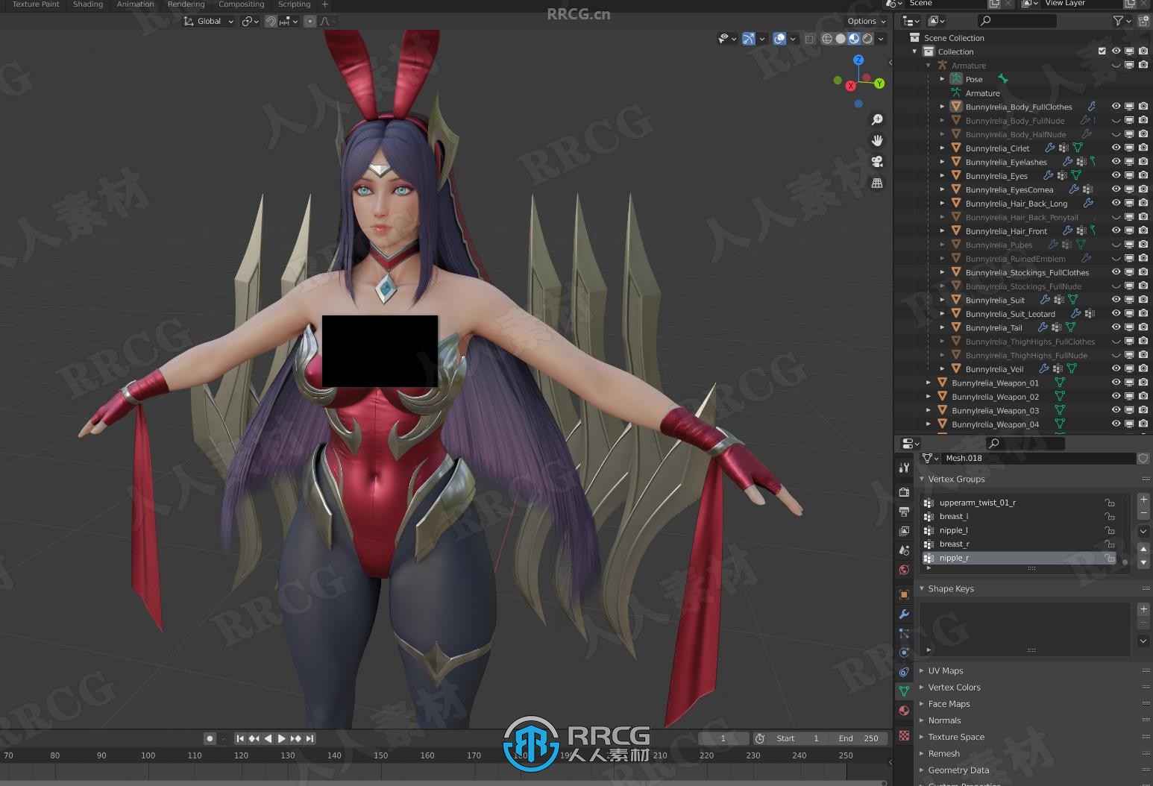
Task: Toggle auto keying record button
Action: tap(210, 738)
